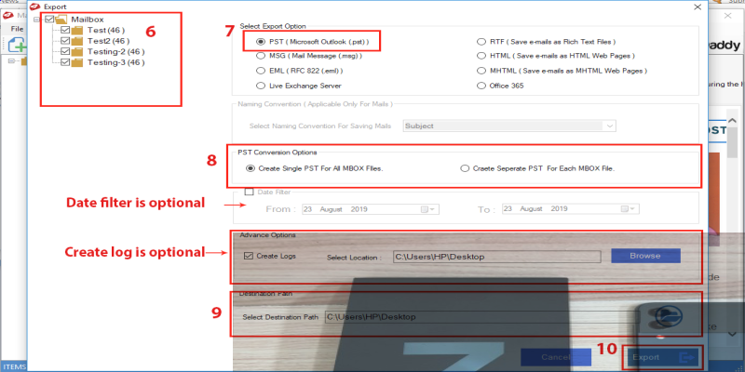
Task: Click the Export button
Action: pos(663,357)
